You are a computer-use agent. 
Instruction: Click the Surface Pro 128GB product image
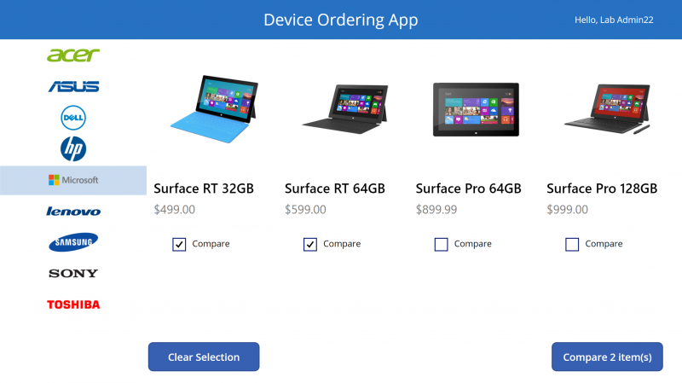point(607,109)
